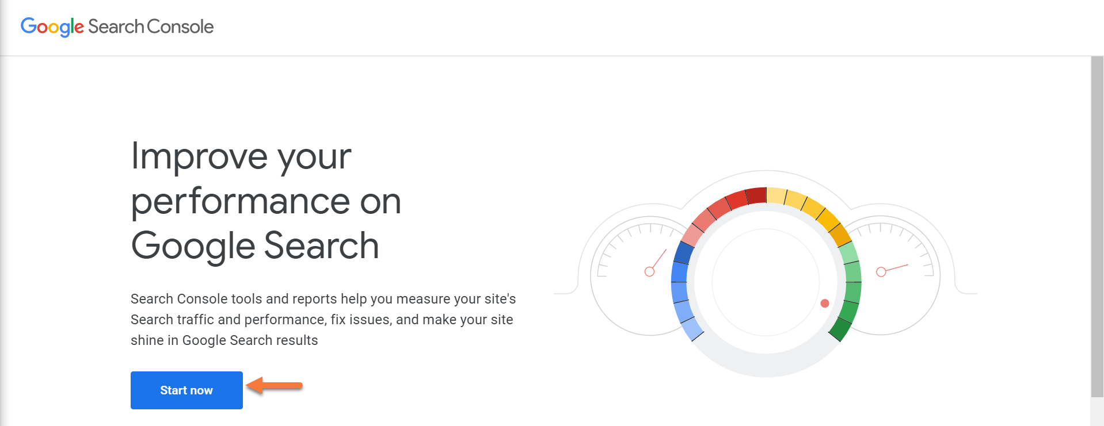Click the Search Console description paragraph
This screenshot has width=1104, height=426.
(323, 319)
